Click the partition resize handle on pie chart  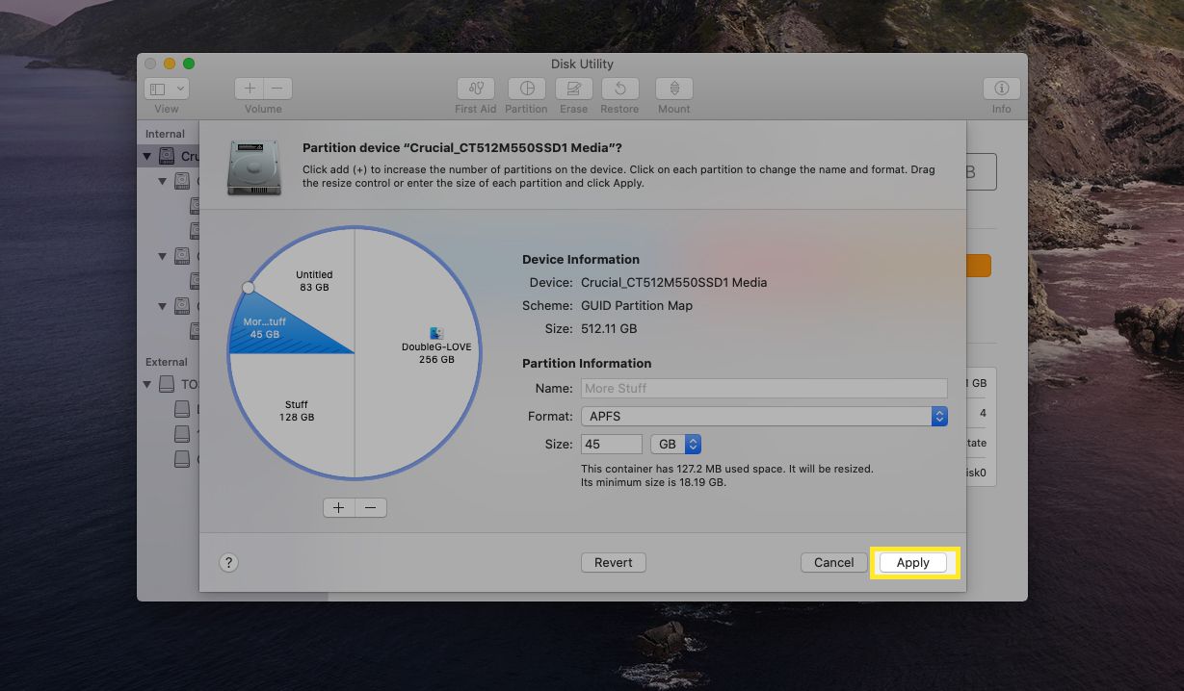pos(248,288)
